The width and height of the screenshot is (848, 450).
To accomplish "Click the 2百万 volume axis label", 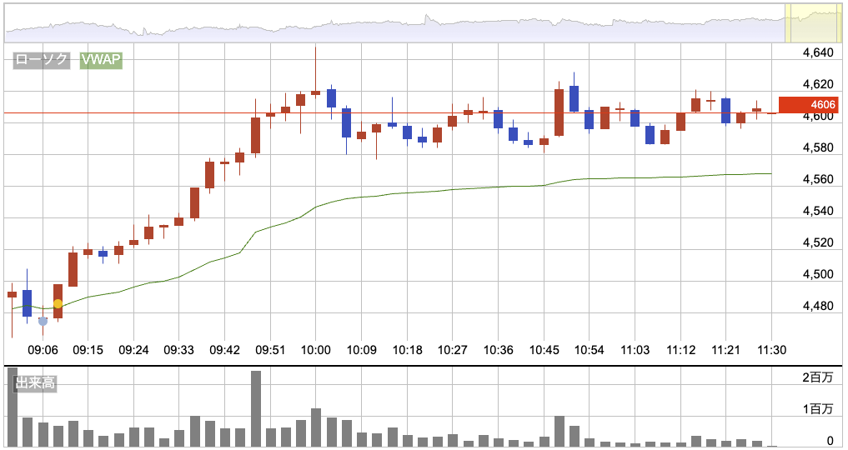I will (x=817, y=378).
